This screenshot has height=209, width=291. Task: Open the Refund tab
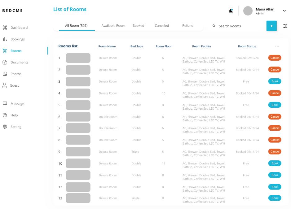pyautogui.click(x=187, y=26)
